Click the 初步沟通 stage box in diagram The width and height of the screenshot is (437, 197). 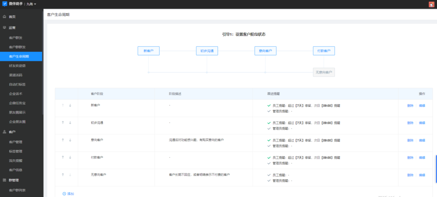(x=207, y=51)
